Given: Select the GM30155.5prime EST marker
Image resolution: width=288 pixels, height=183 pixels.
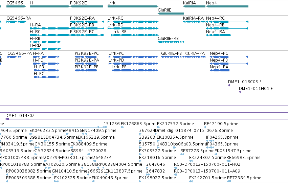Looking at the screenshot, I should tap(37, 147).
